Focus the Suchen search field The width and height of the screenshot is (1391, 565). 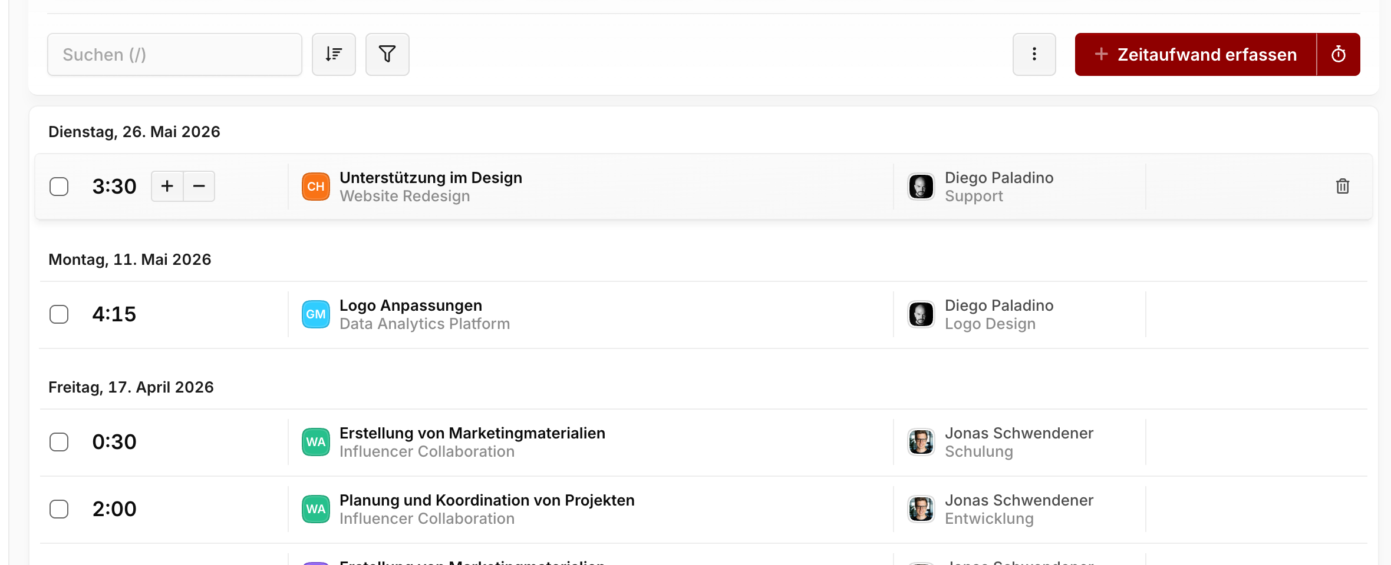[x=174, y=54]
